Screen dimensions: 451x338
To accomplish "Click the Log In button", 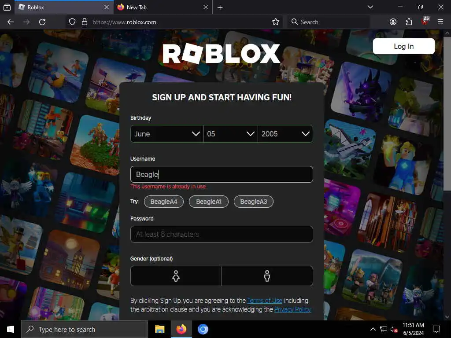I will coord(403,46).
